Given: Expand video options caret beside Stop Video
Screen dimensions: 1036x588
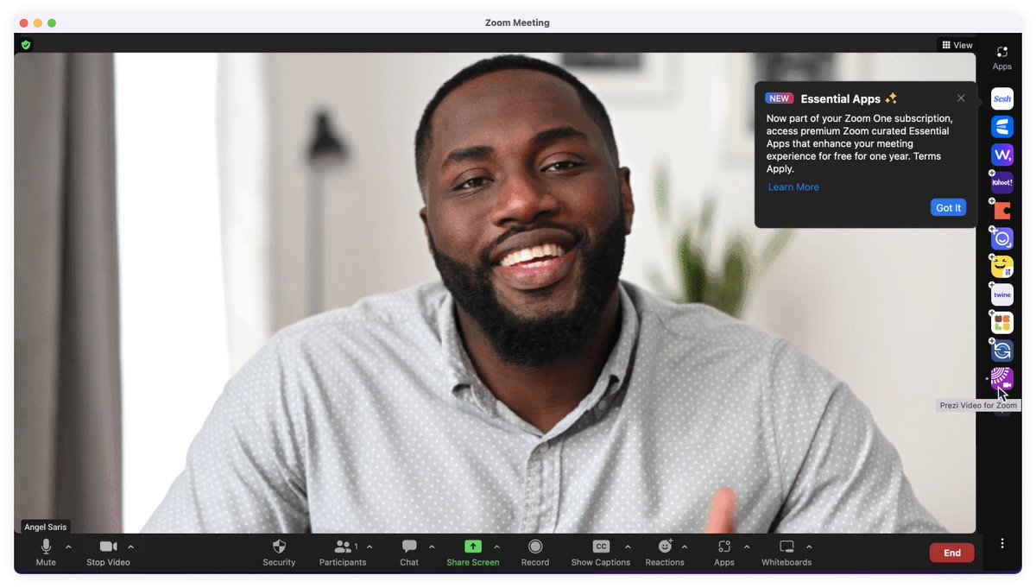Looking at the screenshot, I should (131, 547).
